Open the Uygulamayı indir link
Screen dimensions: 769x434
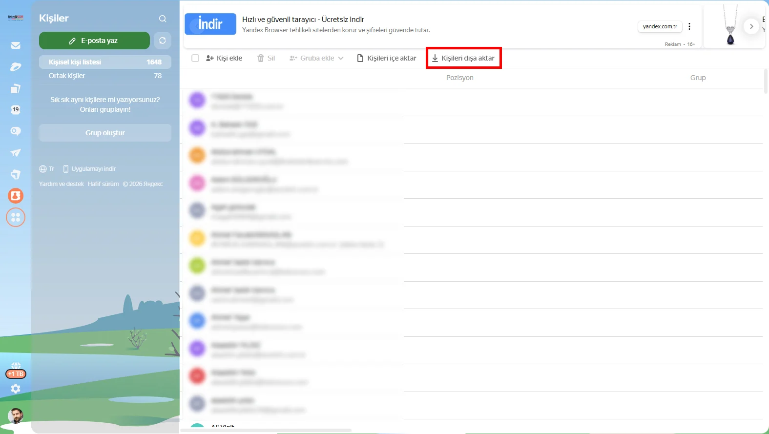pos(89,169)
